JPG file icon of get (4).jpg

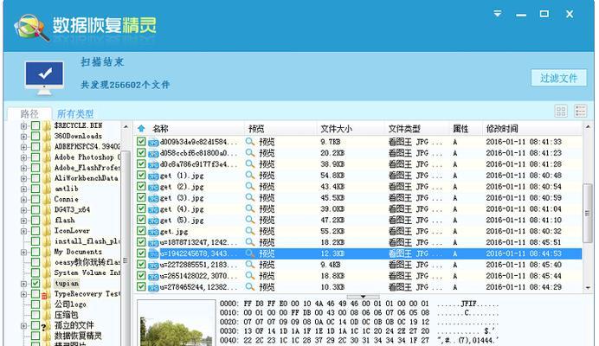point(153,209)
